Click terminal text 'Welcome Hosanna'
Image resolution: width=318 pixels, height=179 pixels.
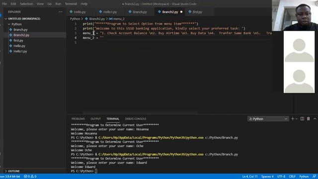pos(84,133)
